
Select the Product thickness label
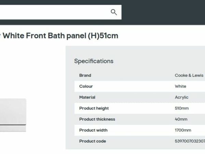click(x=97, y=119)
